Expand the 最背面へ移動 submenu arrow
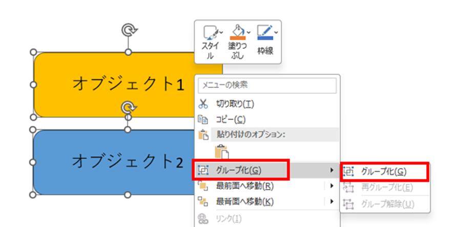This screenshot has width=454, height=227. [332, 201]
